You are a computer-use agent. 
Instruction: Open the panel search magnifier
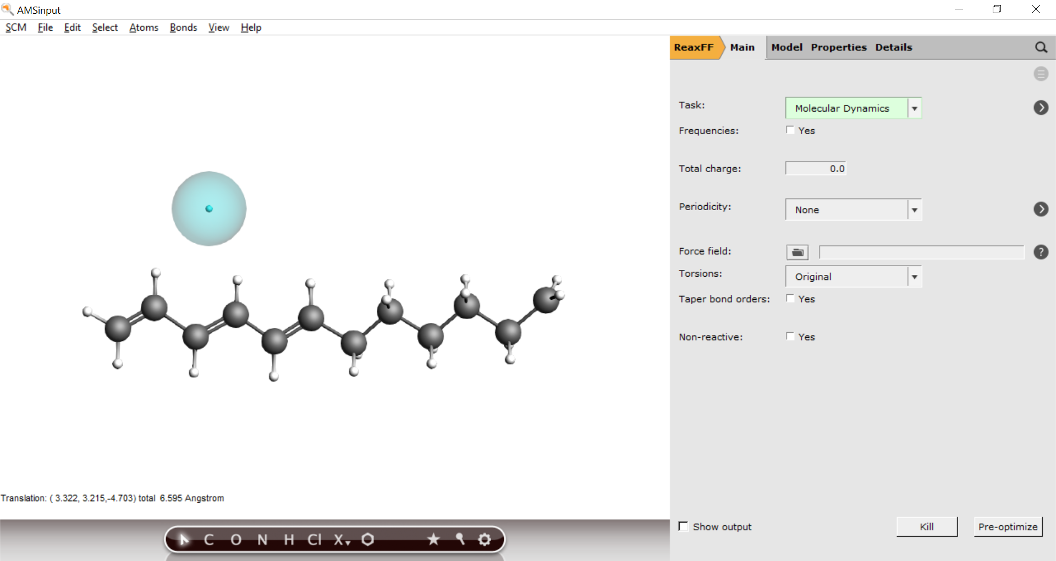pos(1041,47)
